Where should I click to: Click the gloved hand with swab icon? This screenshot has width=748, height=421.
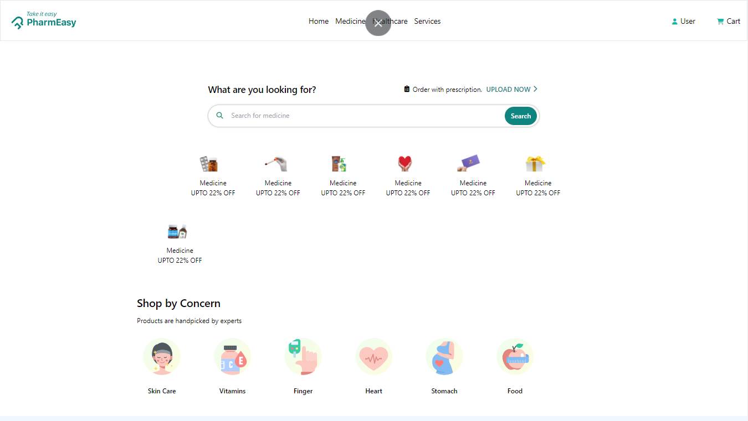pos(276,163)
